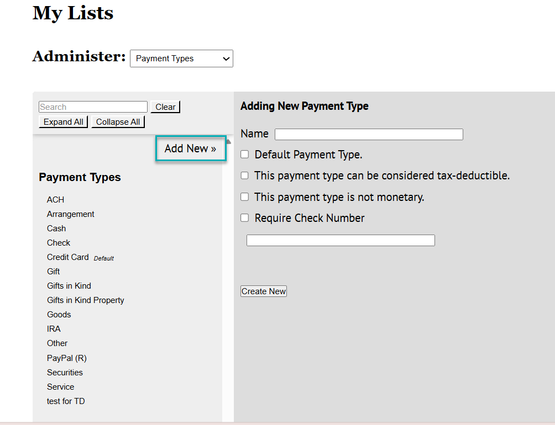The height and width of the screenshot is (425, 555).
Task: Choose the Securities payment type
Action: (65, 373)
